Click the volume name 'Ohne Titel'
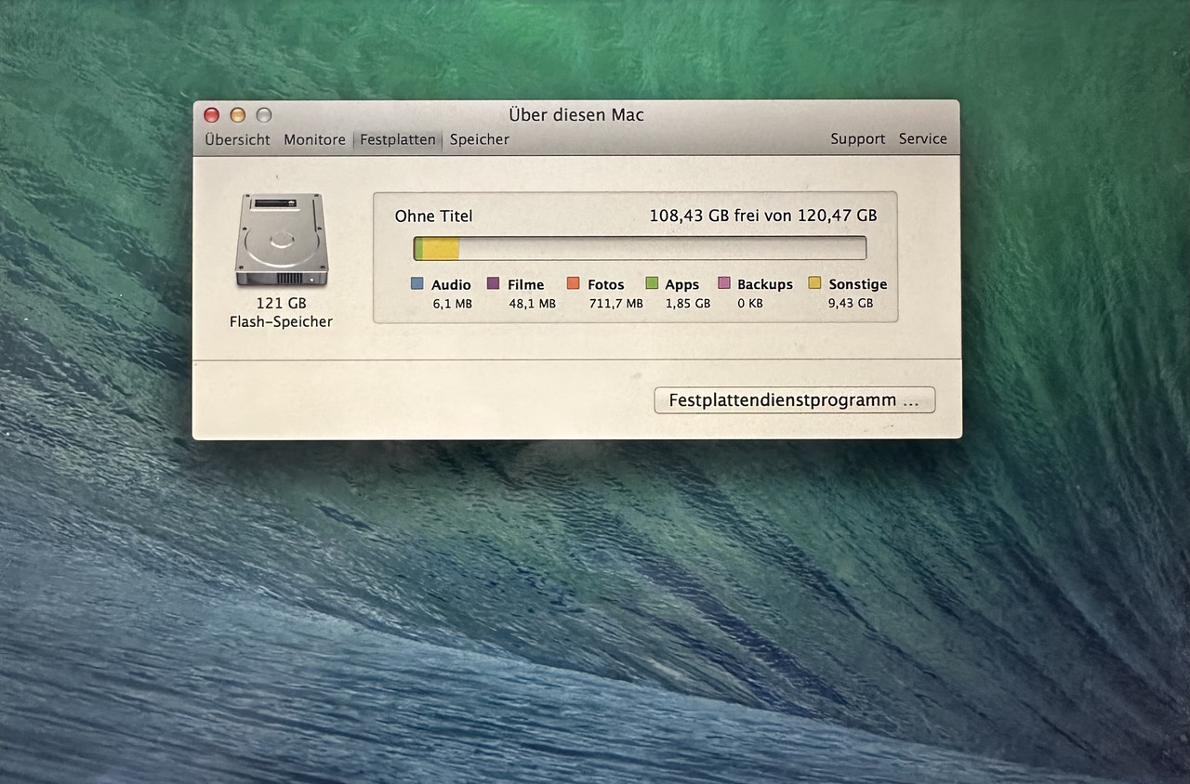 coord(433,216)
